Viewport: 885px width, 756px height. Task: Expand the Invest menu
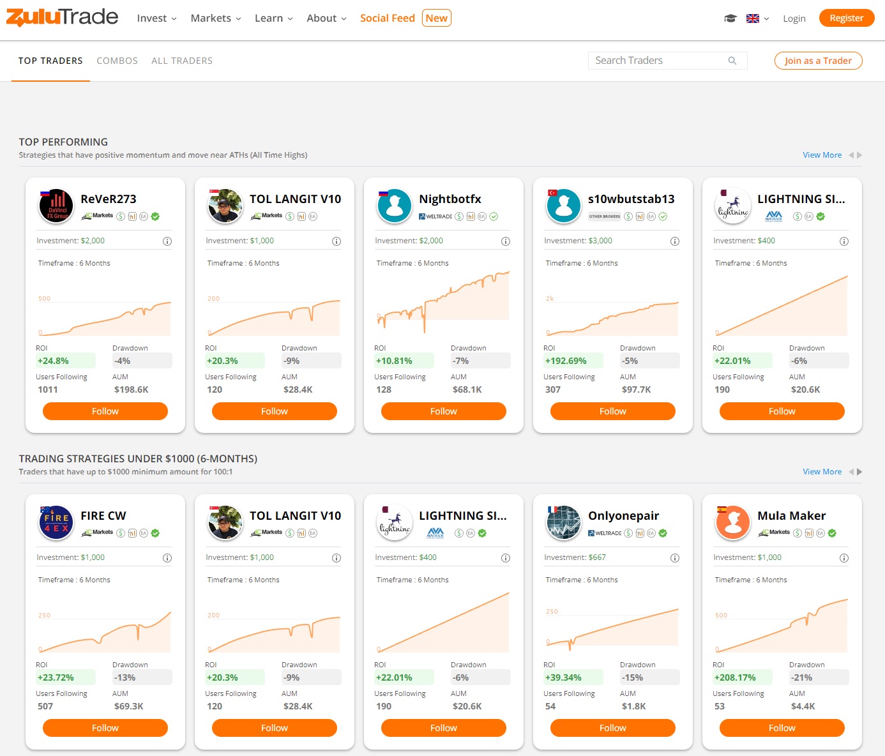pos(156,19)
